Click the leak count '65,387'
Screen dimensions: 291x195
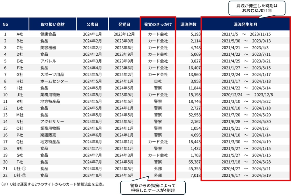[x=194, y=162]
